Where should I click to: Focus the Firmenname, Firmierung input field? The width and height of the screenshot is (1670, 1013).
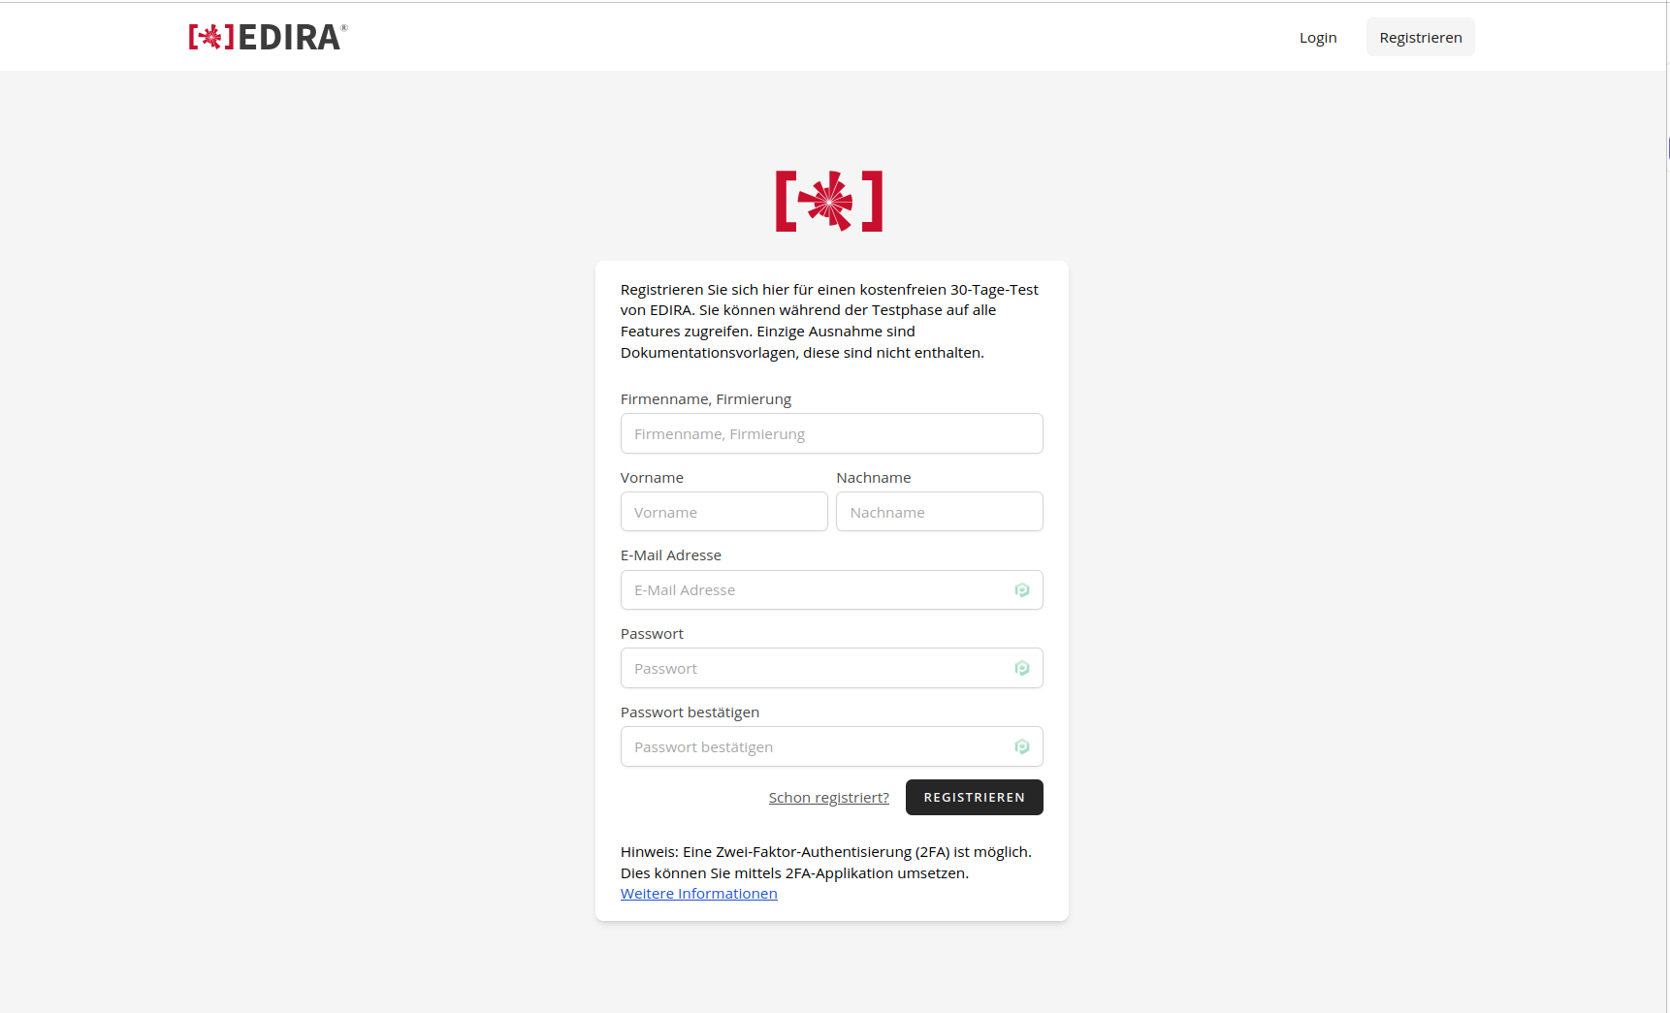point(832,433)
